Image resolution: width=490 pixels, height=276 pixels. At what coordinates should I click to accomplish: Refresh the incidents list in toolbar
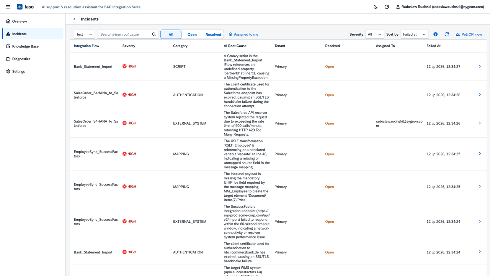(446, 34)
